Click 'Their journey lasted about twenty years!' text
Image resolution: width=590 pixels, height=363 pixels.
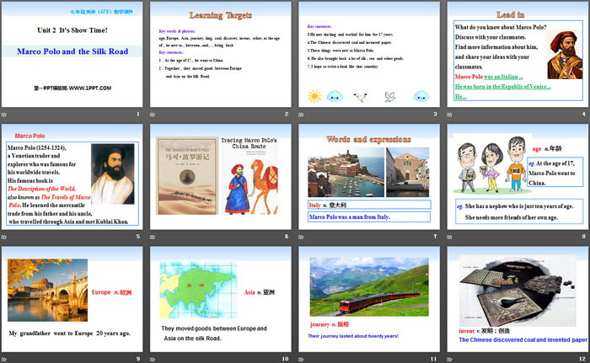[x=353, y=336]
